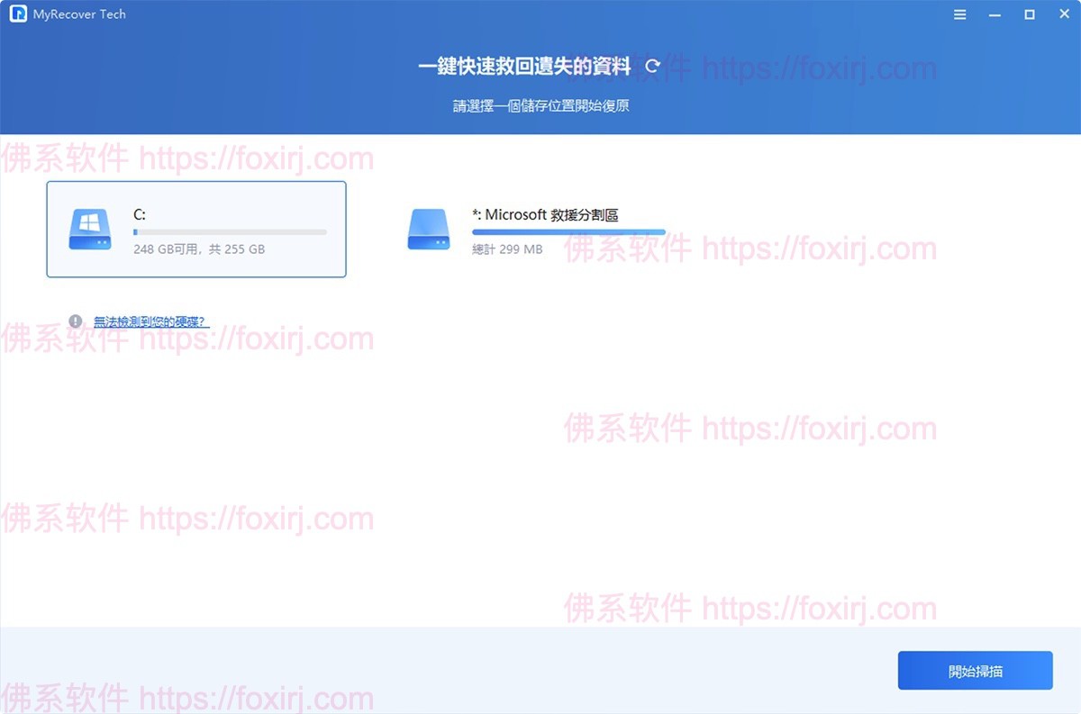Click the highlighted border of the selected C: card
This screenshot has width=1081, height=714.
pos(195,183)
